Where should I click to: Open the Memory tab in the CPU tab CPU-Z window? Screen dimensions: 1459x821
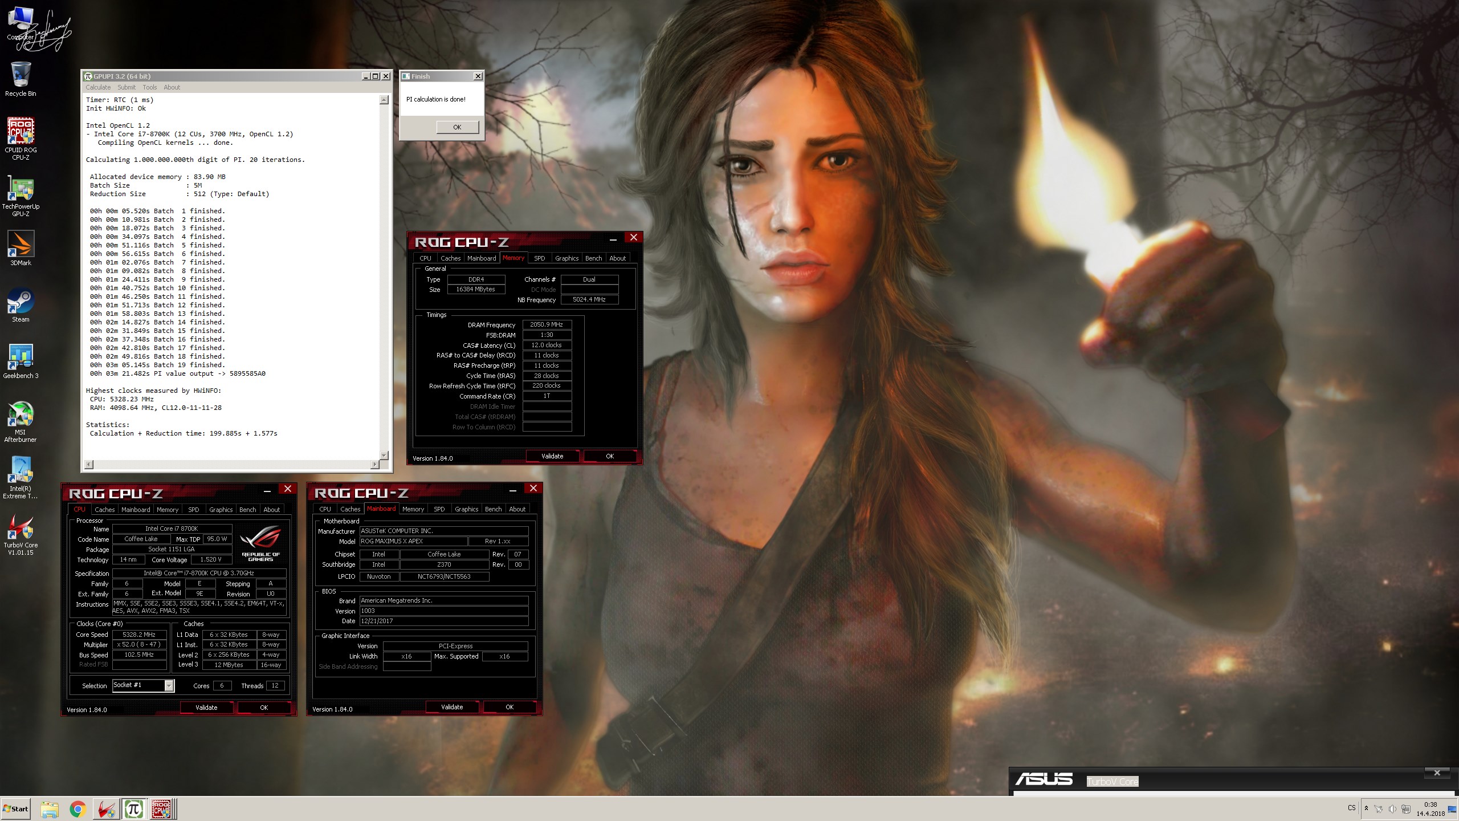click(168, 510)
